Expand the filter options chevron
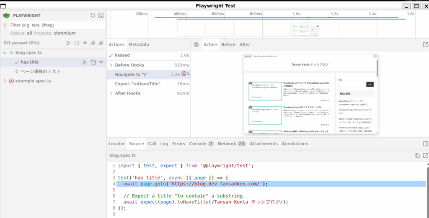This screenshot has height=218, width=429. 5,25
